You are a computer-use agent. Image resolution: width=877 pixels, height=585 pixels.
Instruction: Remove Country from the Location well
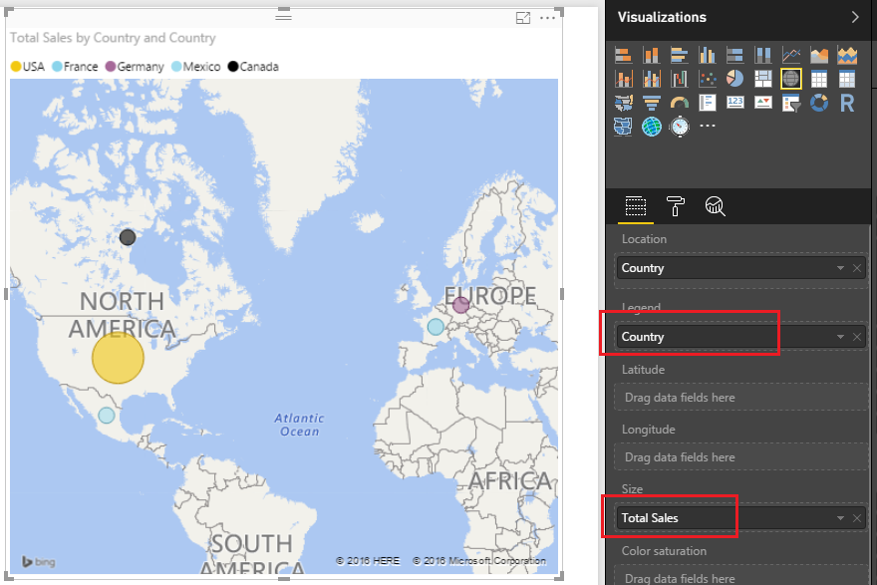[857, 268]
